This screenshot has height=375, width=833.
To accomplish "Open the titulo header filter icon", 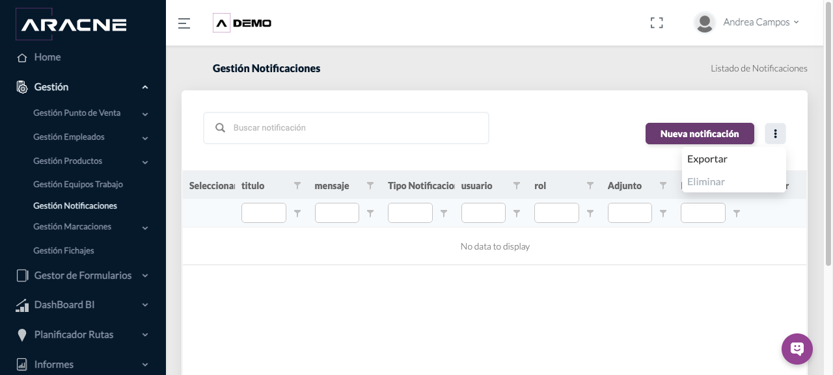I will [297, 186].
